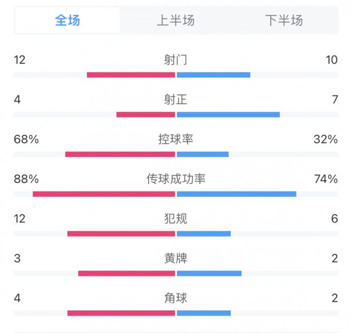Click the blue 射正 bar

point(228,115)
